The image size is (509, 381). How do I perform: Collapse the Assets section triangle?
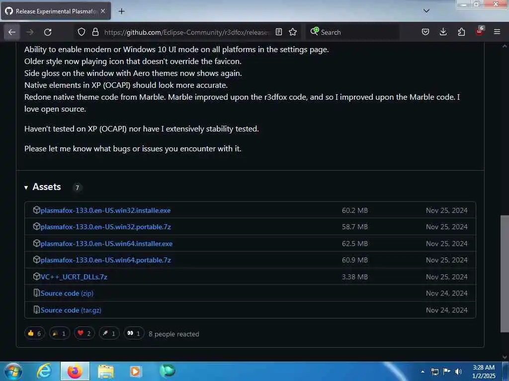26,188
